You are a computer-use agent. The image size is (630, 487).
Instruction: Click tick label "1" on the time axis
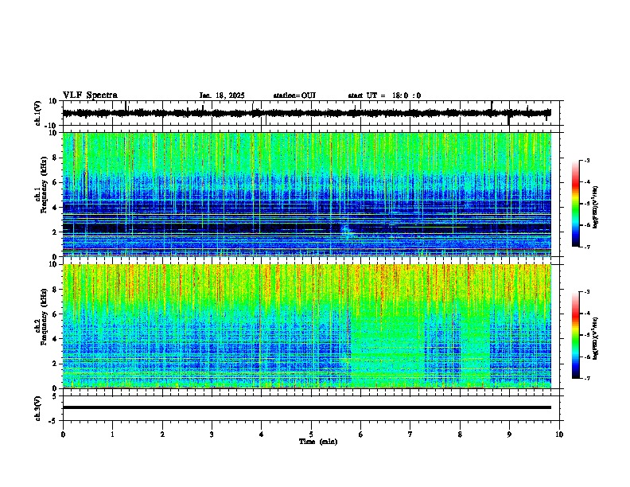point(112,434)
